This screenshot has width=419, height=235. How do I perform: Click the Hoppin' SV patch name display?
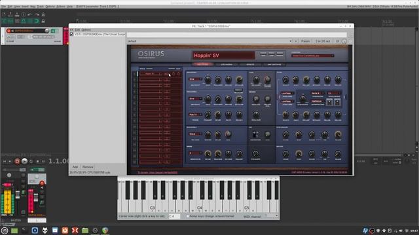click(x=223, y=55)
